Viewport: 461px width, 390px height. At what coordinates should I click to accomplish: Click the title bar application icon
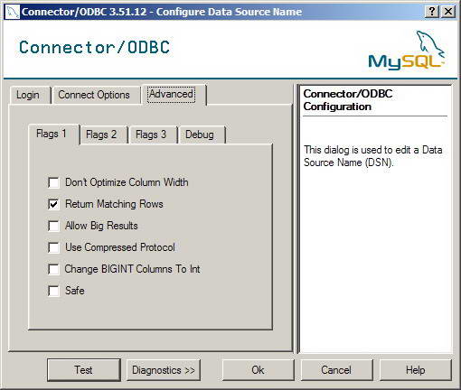(x=13, y=12)
